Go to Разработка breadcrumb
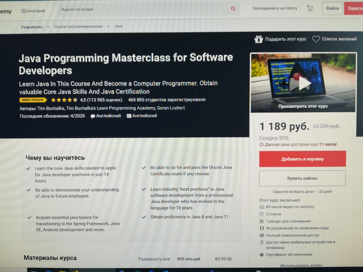This screenshot has width=363, height=272. tap(32, 27)
